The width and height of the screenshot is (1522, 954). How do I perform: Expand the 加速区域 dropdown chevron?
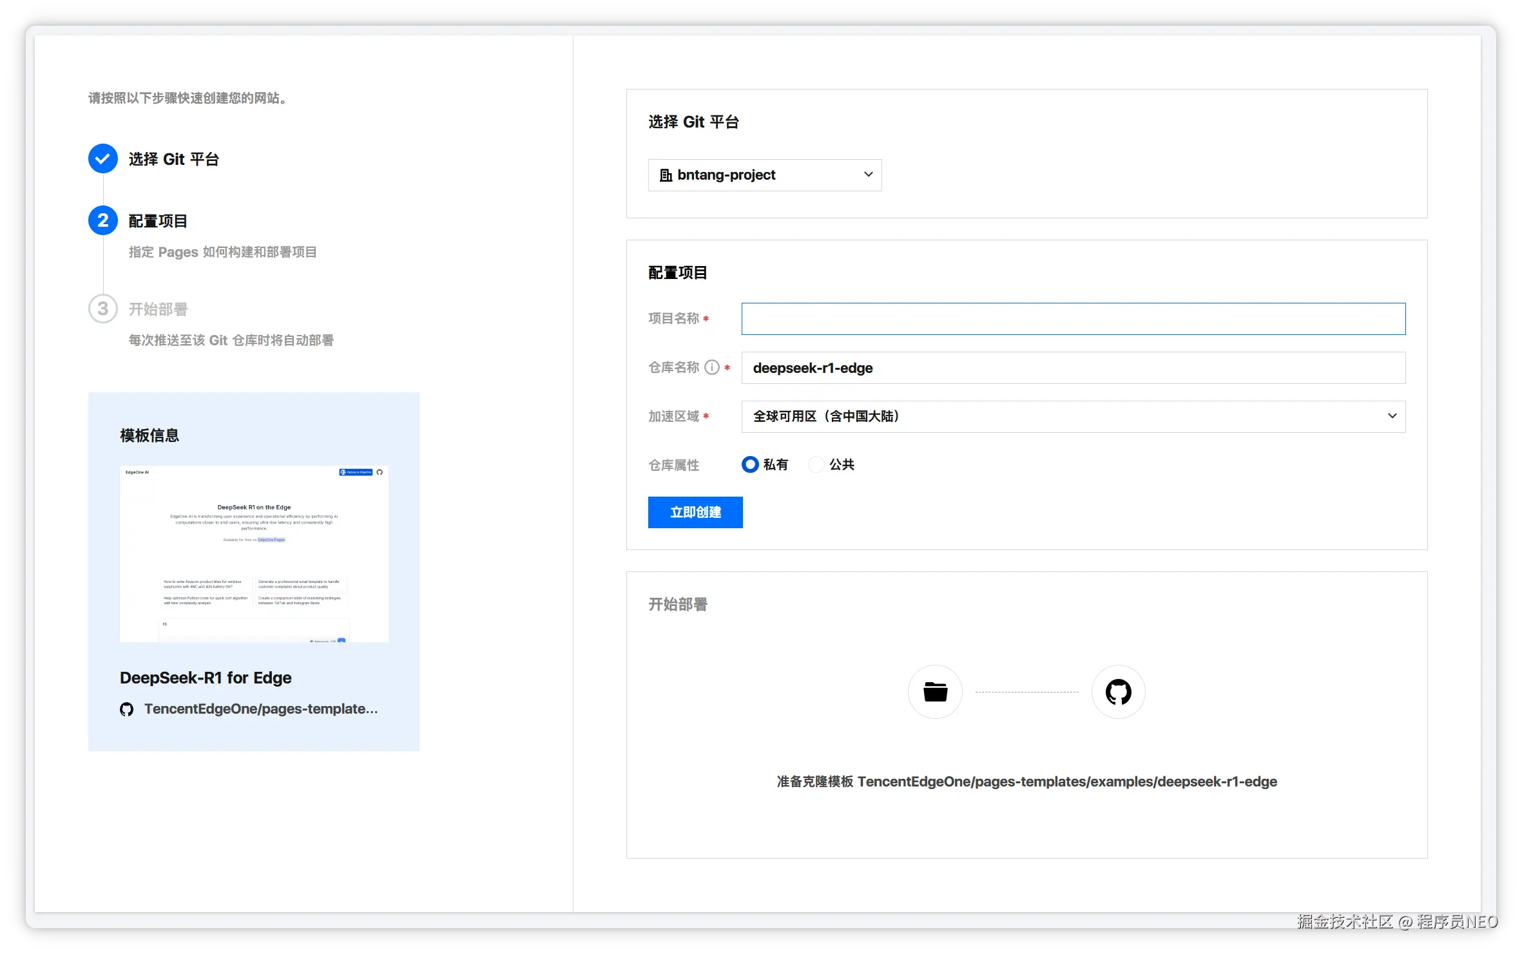pyautogui.click(x=1392, y=416)
